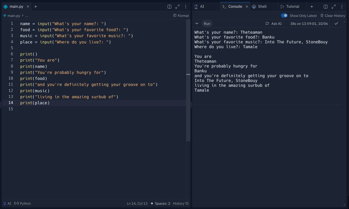Image resolution: width=349 pixels, height=209 pixels.
Task: Click the Run button in the console
Action: (207, 23)
